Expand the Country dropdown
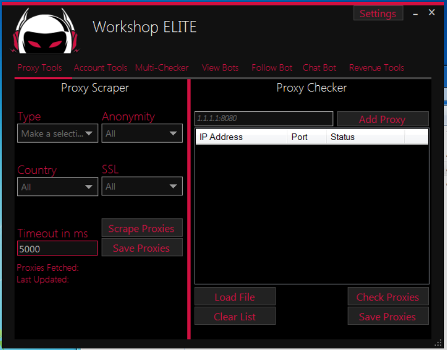 pos(58,187)
